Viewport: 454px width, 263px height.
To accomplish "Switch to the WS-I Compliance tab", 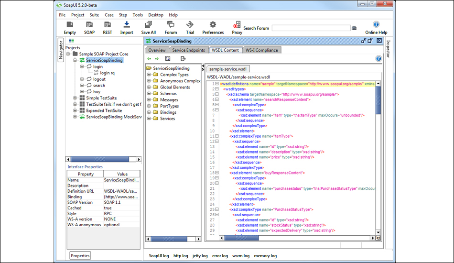I will 262,50.
